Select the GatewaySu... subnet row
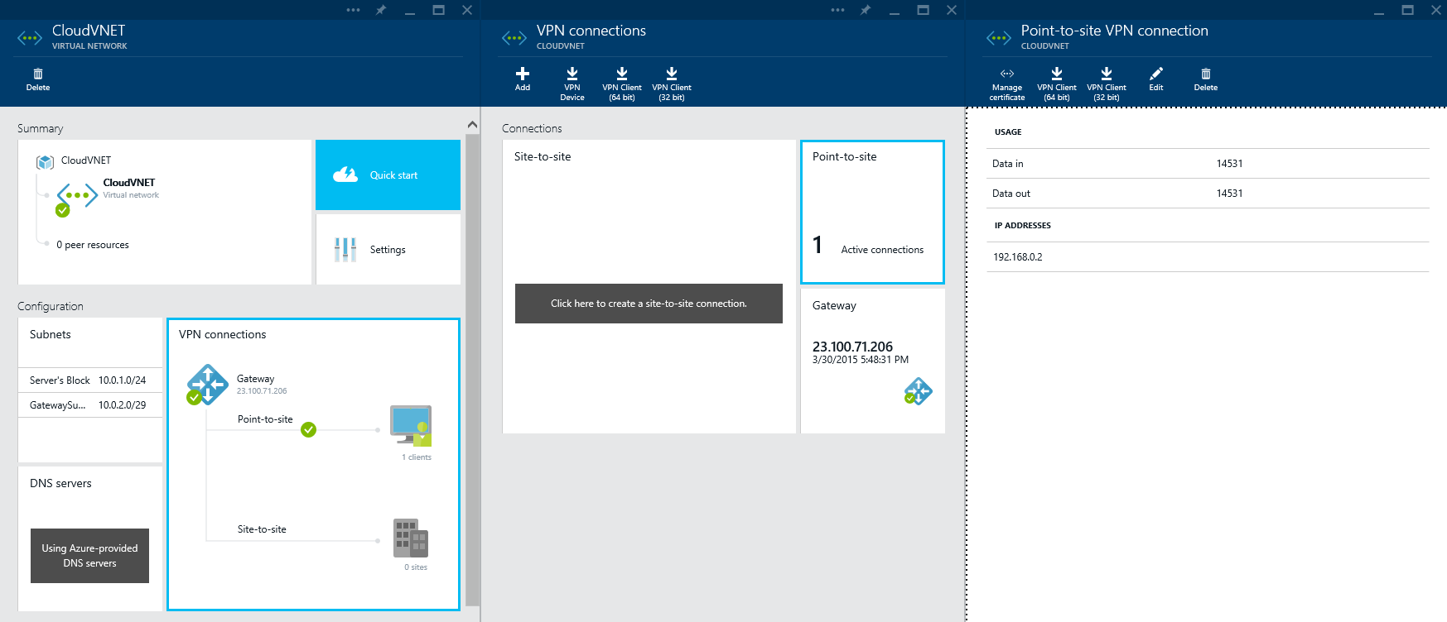The width and height of the screenshot is (1447, 622). (x=90, y=405)
